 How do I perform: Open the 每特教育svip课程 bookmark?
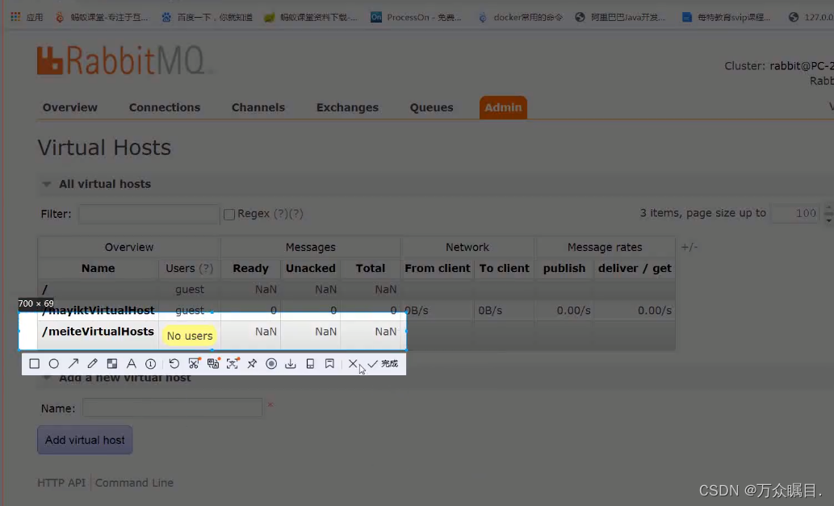tap(727, 17)
